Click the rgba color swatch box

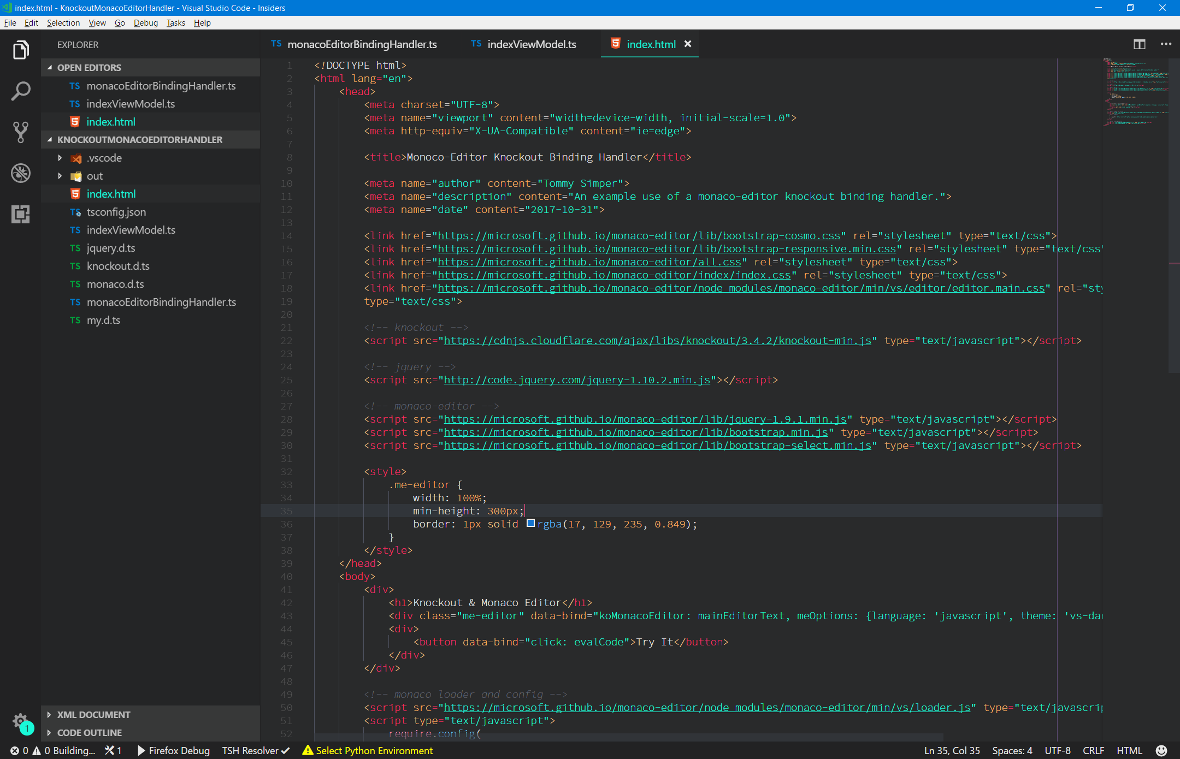click(x=530, y=523)
